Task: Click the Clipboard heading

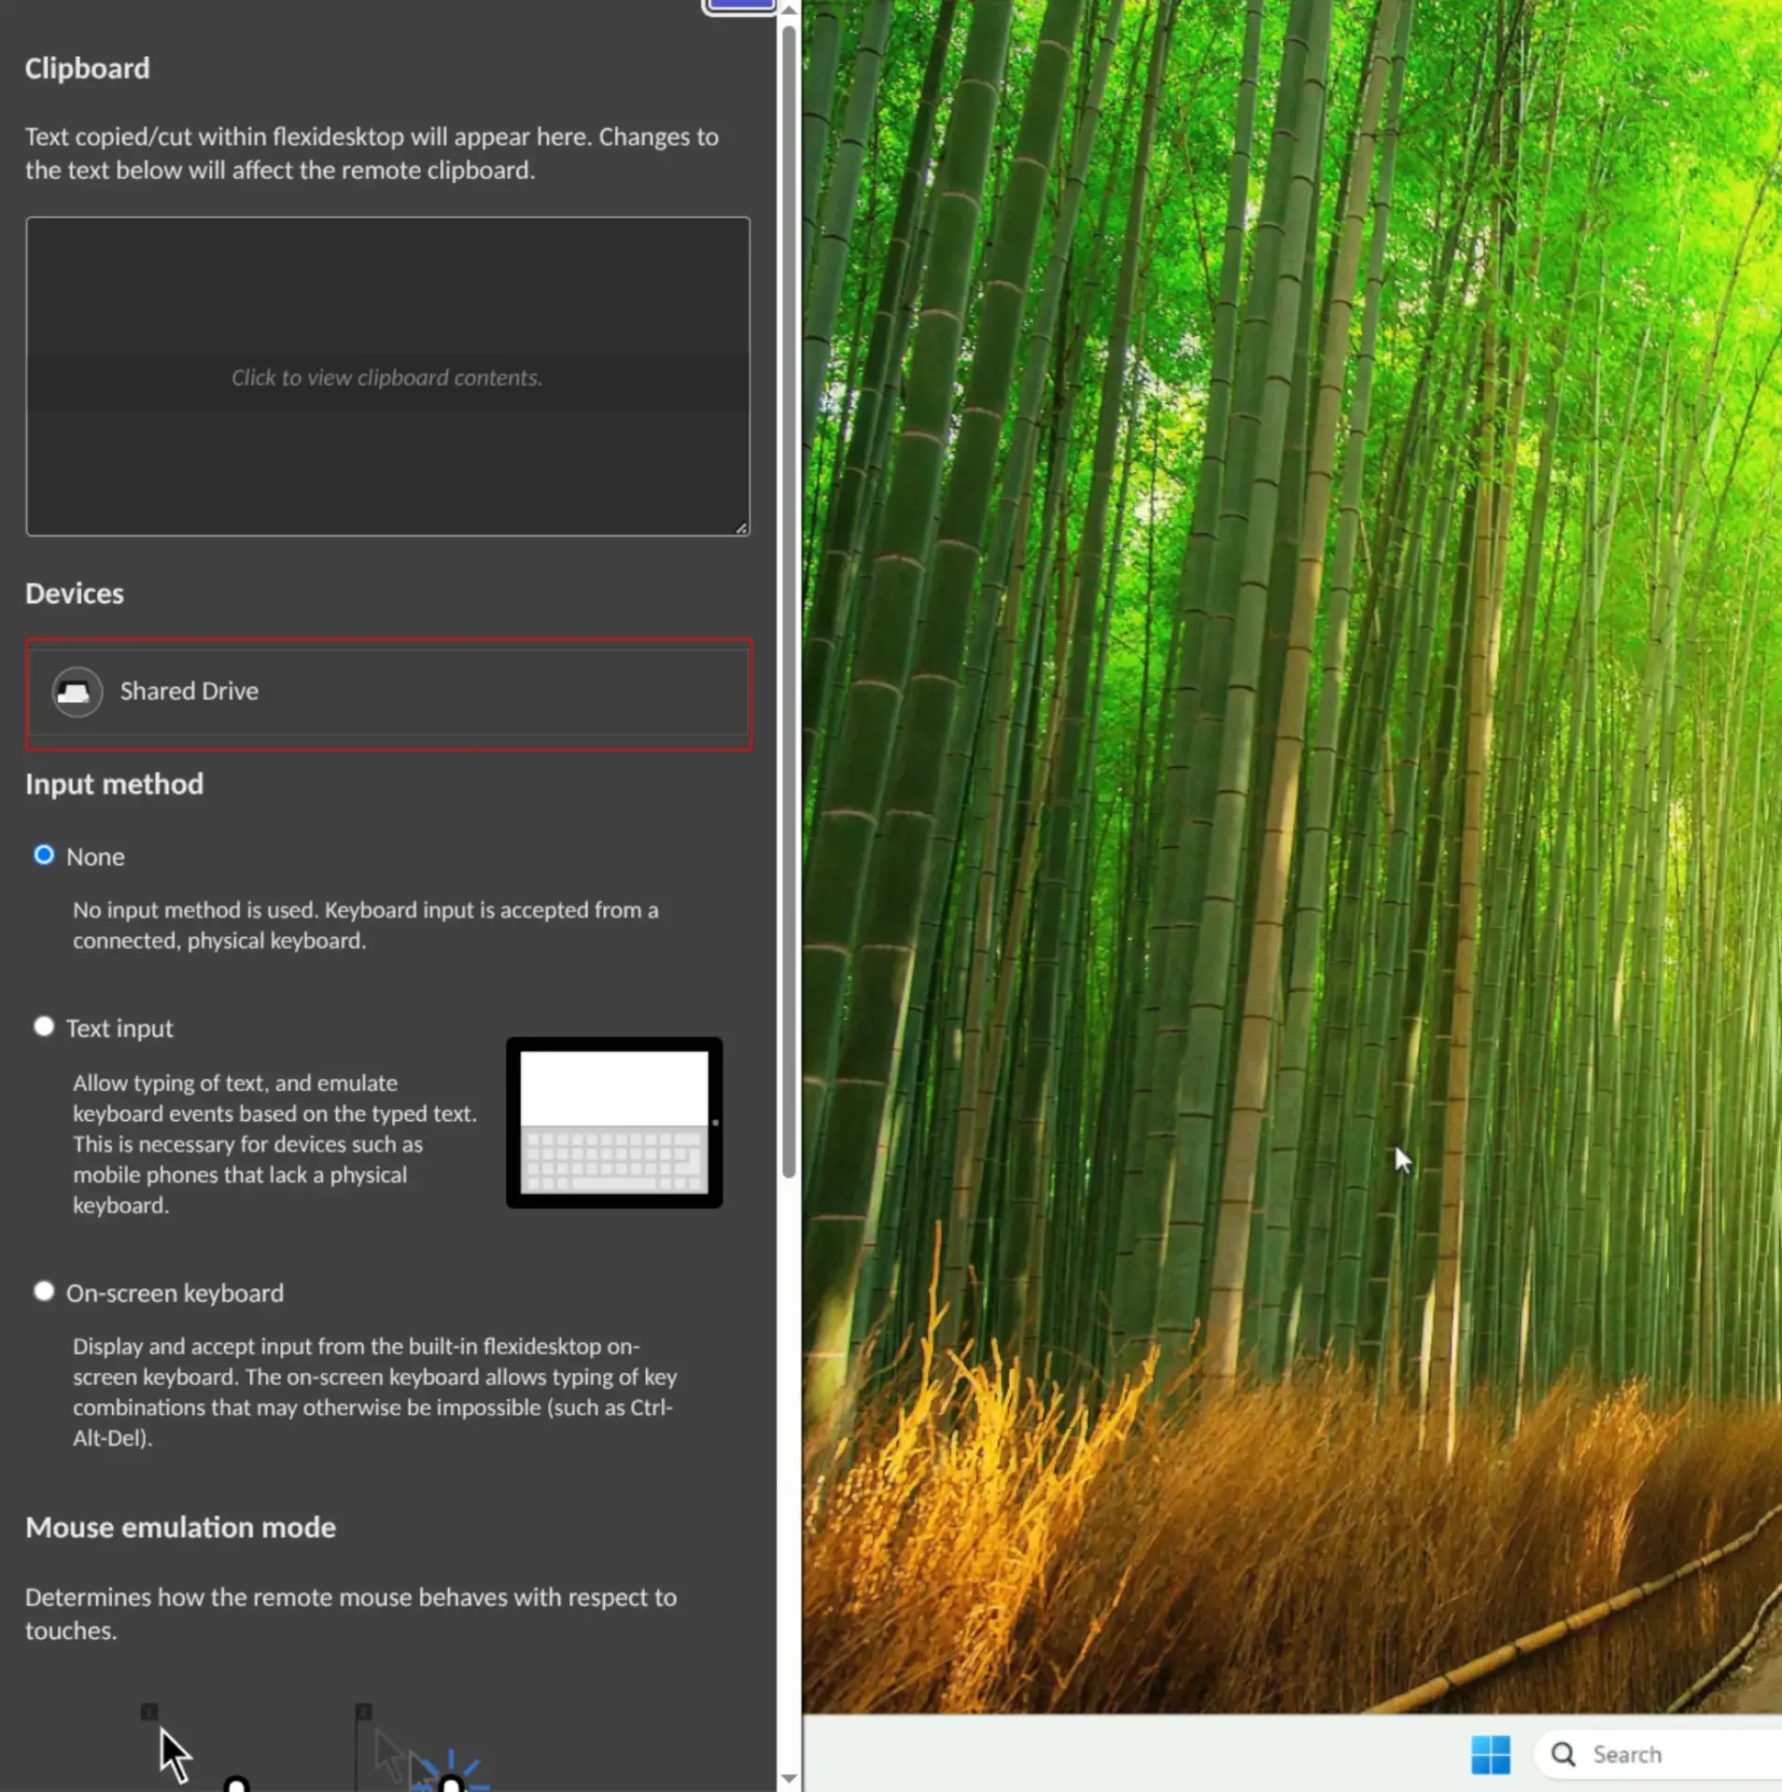Action: 88,68
